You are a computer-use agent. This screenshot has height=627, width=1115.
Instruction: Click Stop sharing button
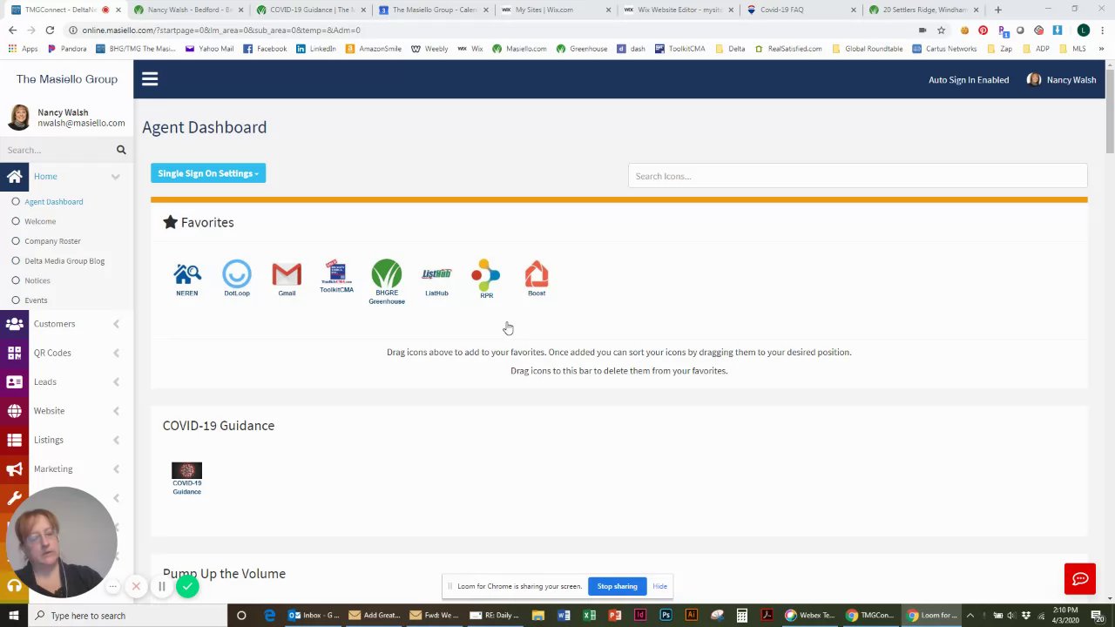[617, 586]
